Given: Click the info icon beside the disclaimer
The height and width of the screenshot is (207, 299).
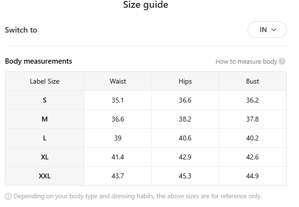Looking at the screenshot, I should click(8, 196).
